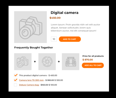Open the 'Camera lens 70-300 mm' link
116x98 pixels.
click(x=31, y=80)
